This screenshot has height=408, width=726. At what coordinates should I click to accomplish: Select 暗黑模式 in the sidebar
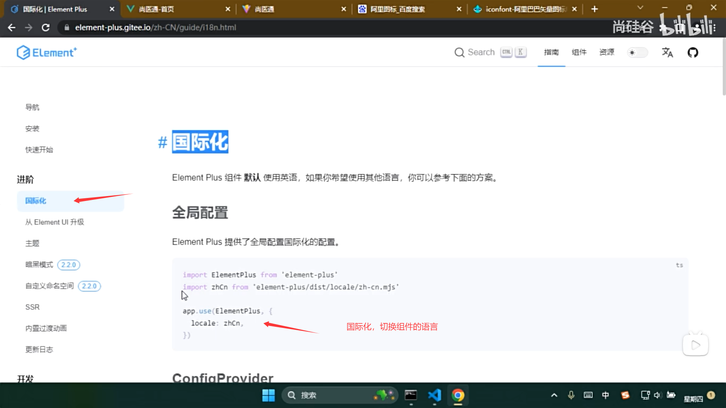tap(39, 264)
